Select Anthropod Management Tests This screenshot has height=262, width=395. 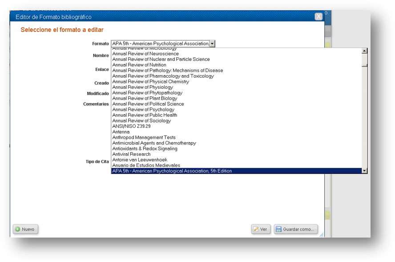pyautogui.click(x=237, y=137)
